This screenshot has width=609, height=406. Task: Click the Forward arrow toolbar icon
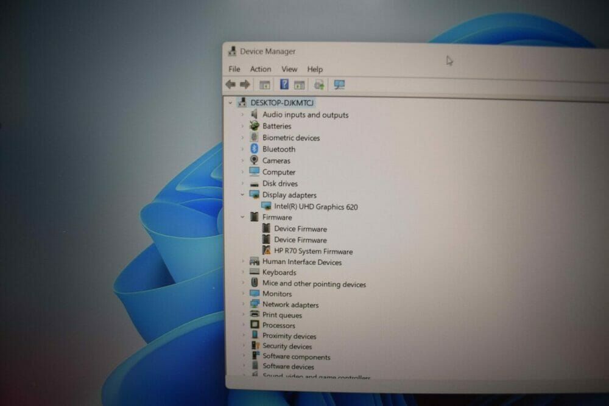pos(245,84)
